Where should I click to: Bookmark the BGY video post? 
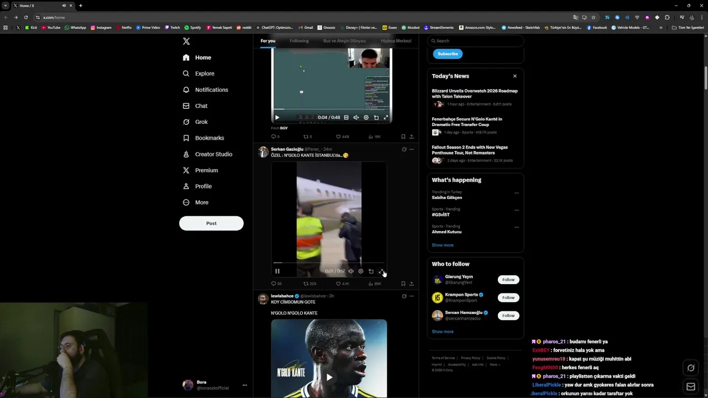403,137
